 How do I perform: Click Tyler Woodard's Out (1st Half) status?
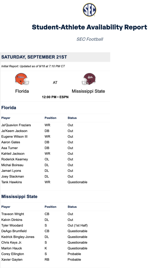77,225
